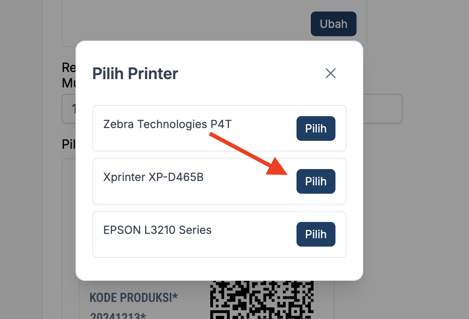Viewport: 469px width, 319px height.
Task: Click the Pilih Printer dialog title
Action: pyautogui.click(x=135, y=74)
